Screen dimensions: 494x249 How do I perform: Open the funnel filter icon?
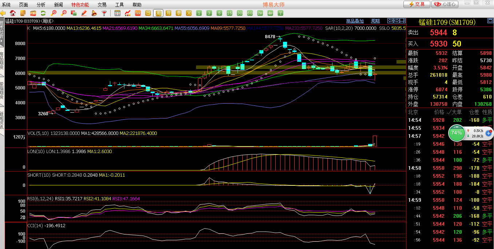pos(104,13)
